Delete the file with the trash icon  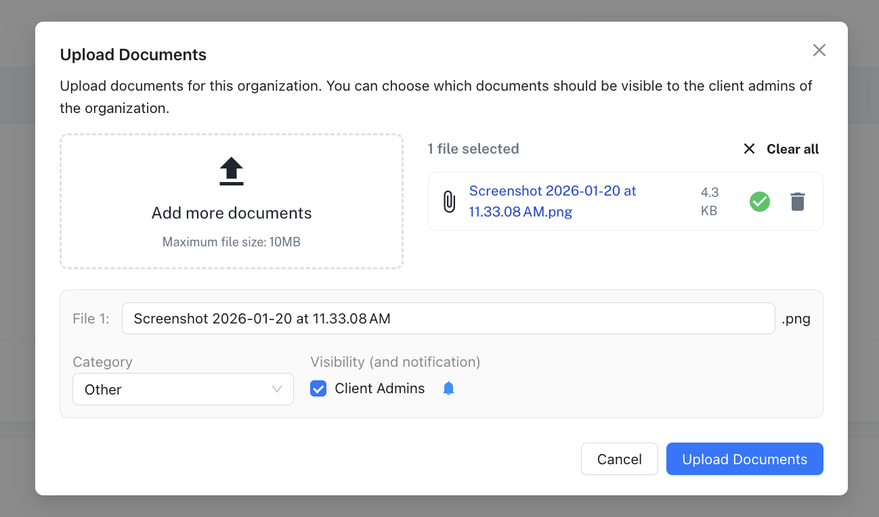pyautogui.click(x=798, y=202)
